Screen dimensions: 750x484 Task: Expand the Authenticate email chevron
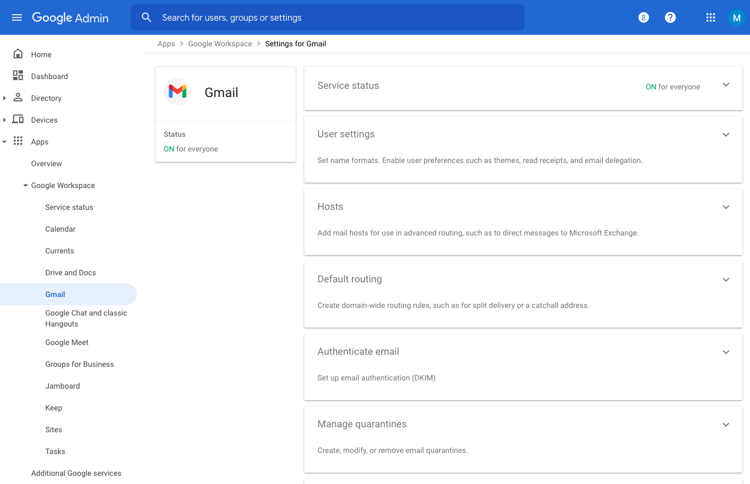(726, 352)
